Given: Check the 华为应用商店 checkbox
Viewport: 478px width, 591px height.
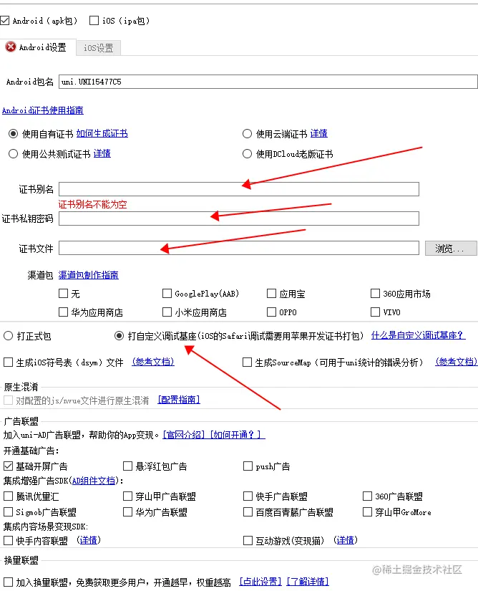Looking at the screenshot, I should tap(63, 312).
